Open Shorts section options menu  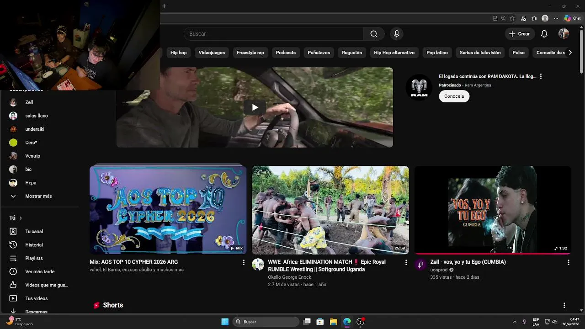coord(564,305)
